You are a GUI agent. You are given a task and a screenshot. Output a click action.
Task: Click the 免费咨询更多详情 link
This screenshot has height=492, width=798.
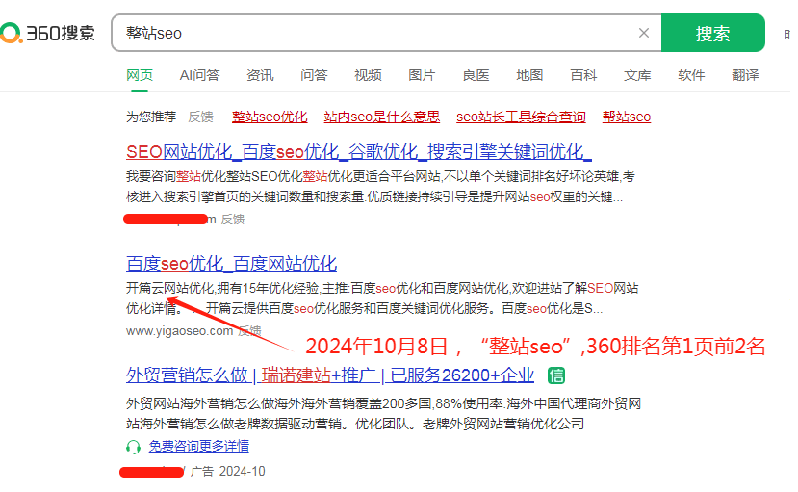199,447
